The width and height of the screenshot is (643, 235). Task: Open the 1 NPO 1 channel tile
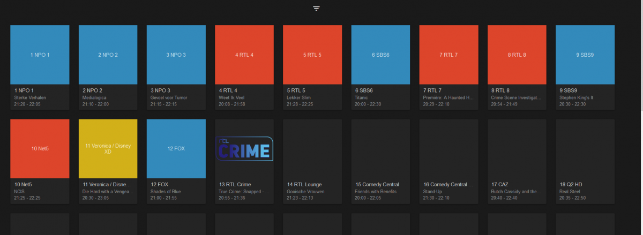pos(40,55)
